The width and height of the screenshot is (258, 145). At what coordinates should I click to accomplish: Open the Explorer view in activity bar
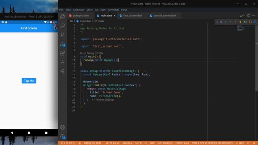point(62,17)
